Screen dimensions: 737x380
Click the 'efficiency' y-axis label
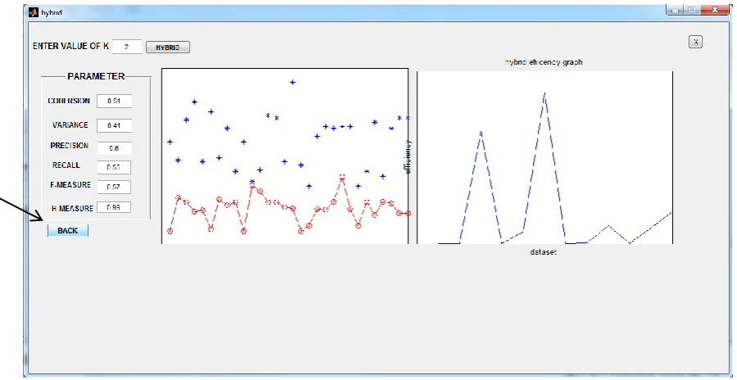tap(408, 156)
